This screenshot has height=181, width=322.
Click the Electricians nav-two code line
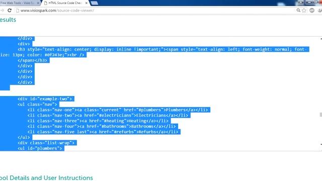coord(108,115)
